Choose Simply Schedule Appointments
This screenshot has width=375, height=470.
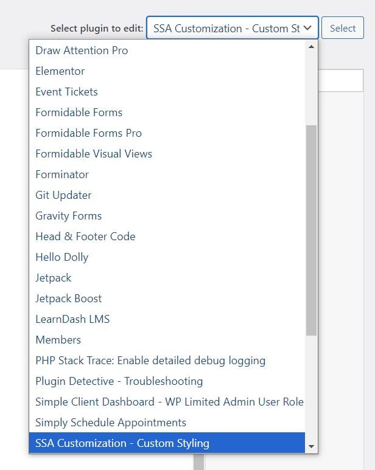pyautogui.click(x=167, y=423)
